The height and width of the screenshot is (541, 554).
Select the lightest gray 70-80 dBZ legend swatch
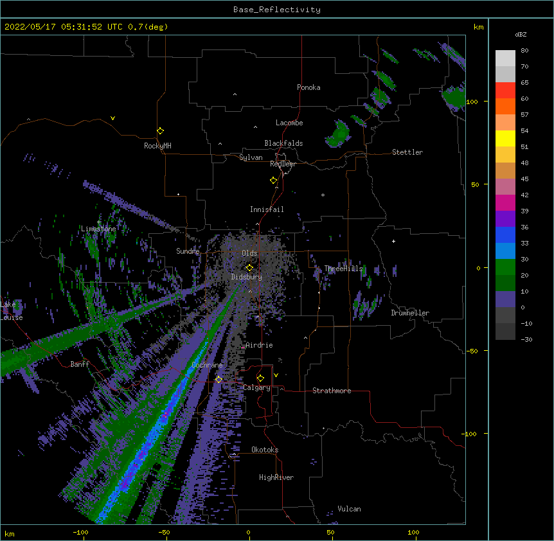(x=505, y=58)
